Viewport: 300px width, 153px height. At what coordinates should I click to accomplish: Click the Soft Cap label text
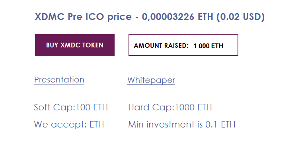[55, 107]
